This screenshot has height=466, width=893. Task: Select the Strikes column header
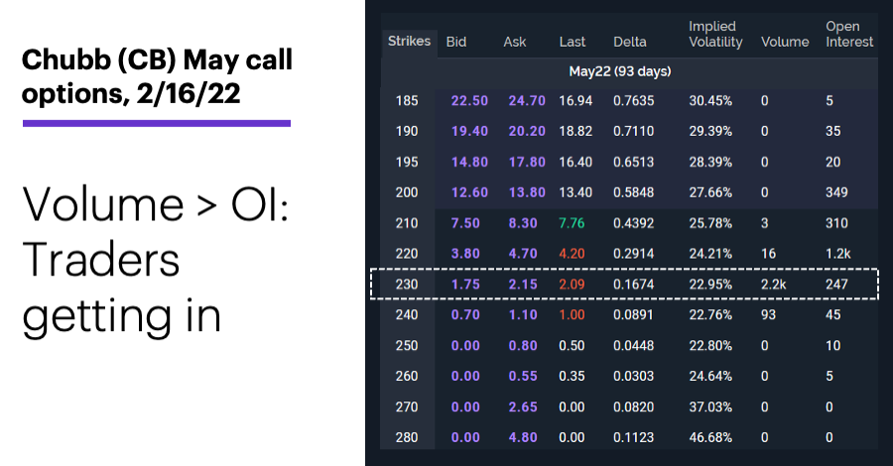(409, 42)
